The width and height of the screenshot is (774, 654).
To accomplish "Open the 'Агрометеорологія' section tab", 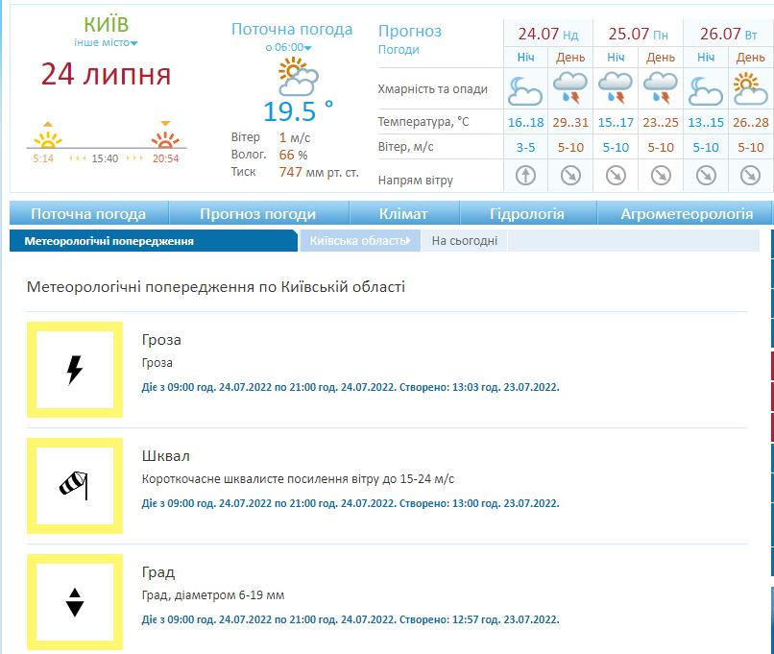I will (x=684, y=214).
